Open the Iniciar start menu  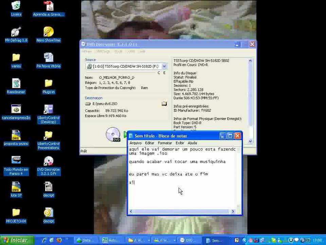point(17,240)
